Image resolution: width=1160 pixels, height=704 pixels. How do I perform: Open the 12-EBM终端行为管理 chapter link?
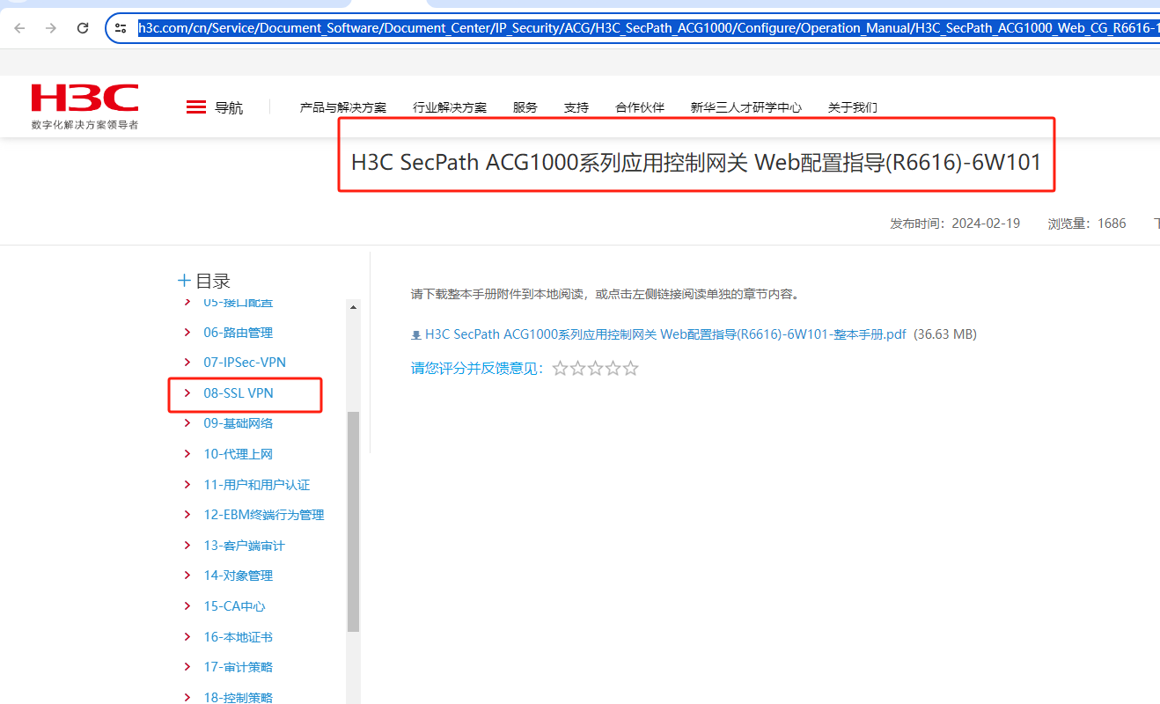coord(264,515)
